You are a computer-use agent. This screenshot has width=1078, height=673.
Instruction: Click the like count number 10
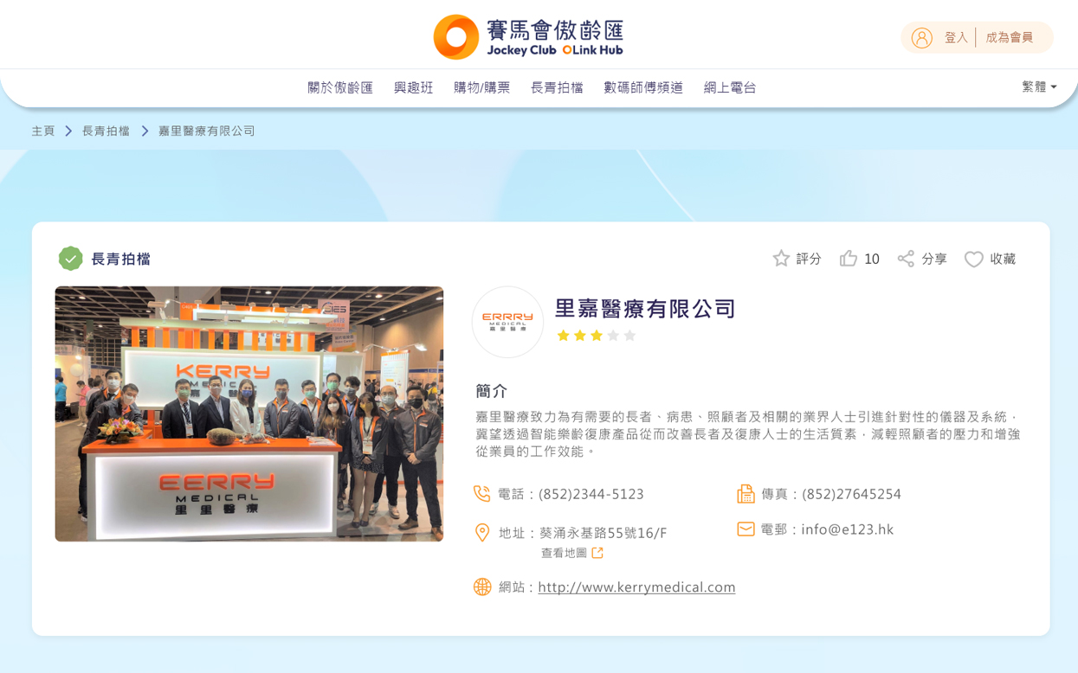pyautogui.click(x=872, y=259)
